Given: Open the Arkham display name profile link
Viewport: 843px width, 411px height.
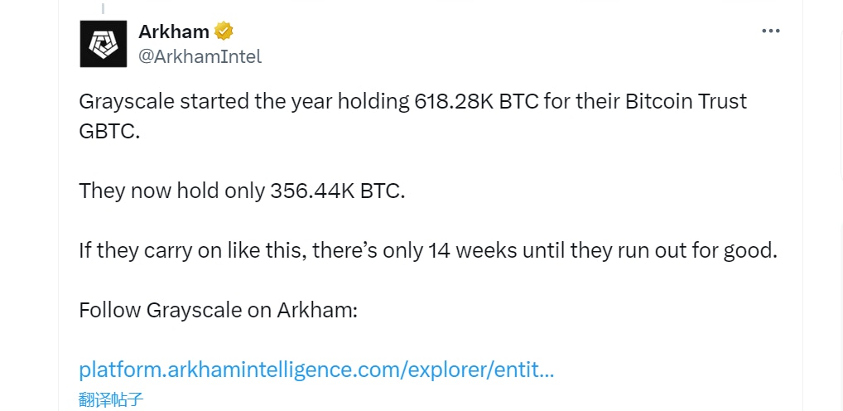Looking at the screenshot, I should point(174,31).
